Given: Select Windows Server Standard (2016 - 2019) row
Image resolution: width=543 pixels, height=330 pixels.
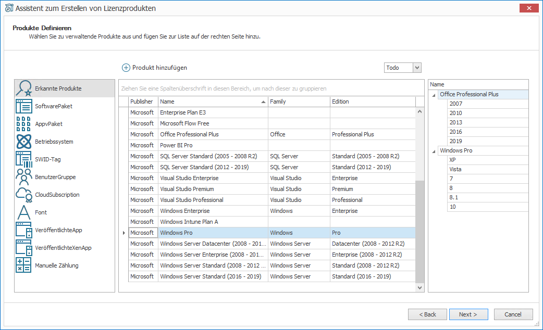Looking at the screenshot, I should coord(272,276).
